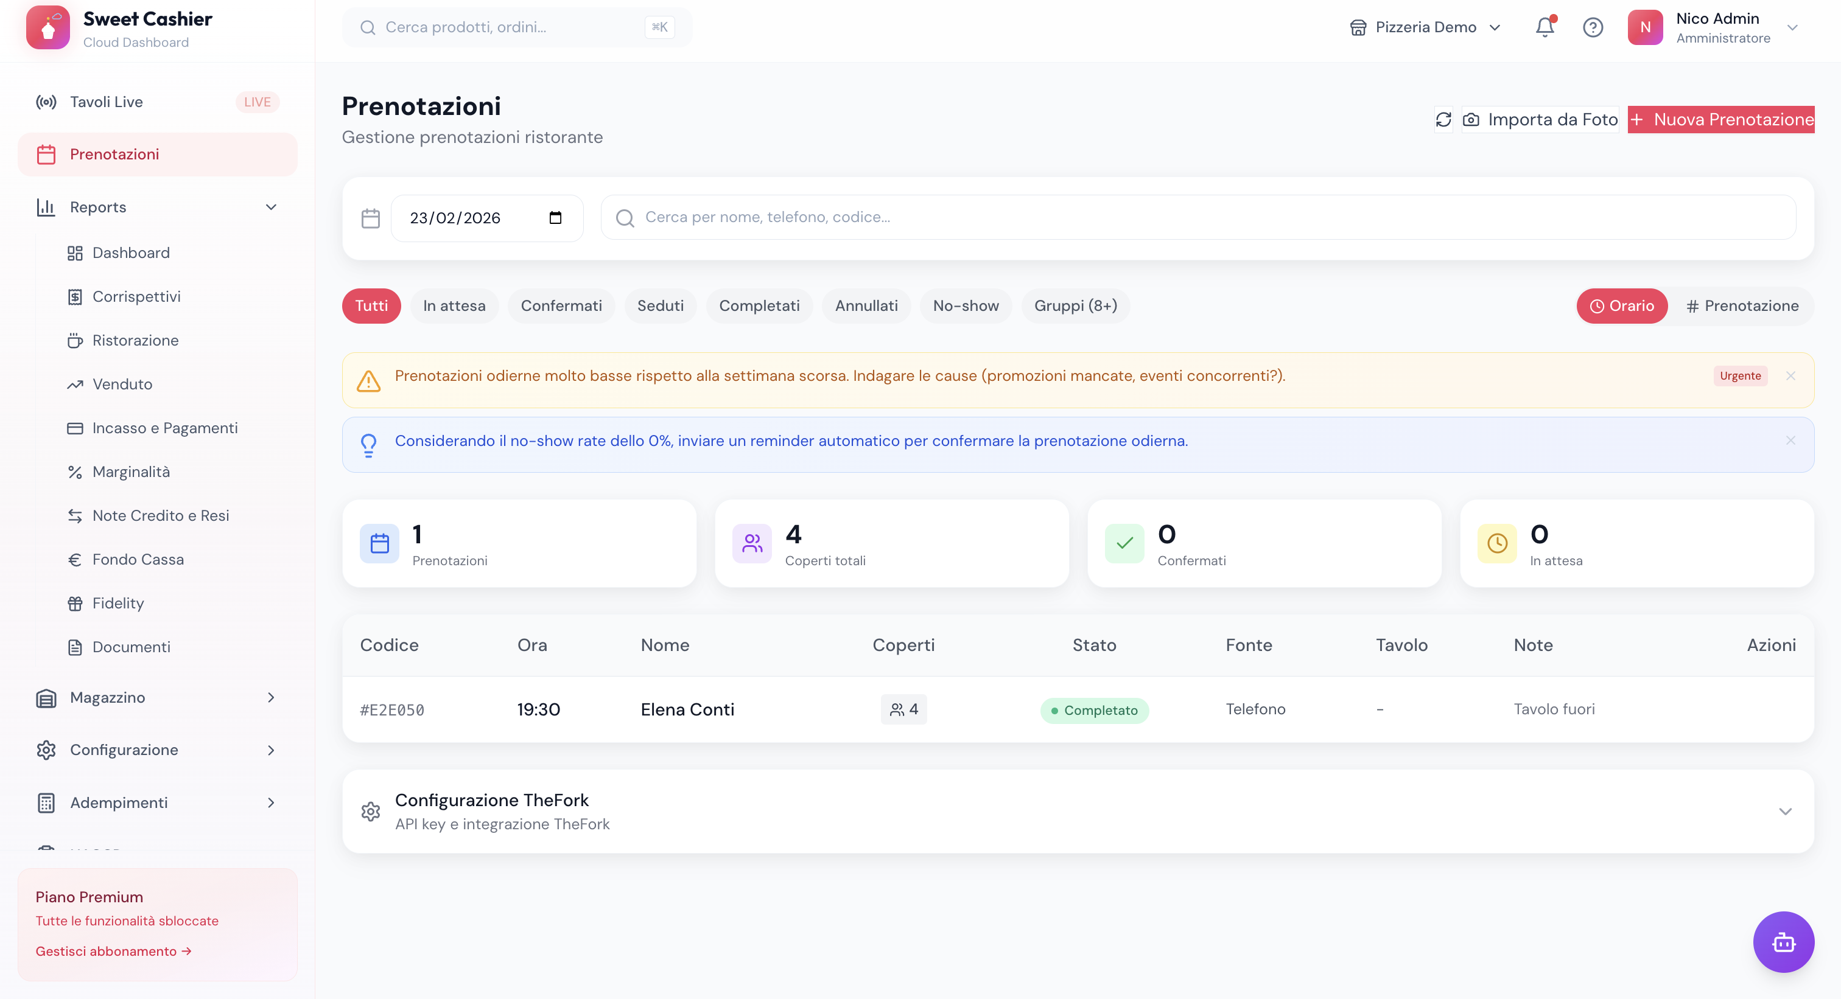Screen dimensions: 1841x999
Task: Switch sorting to Orario
Action: (x=1622, y=305)
